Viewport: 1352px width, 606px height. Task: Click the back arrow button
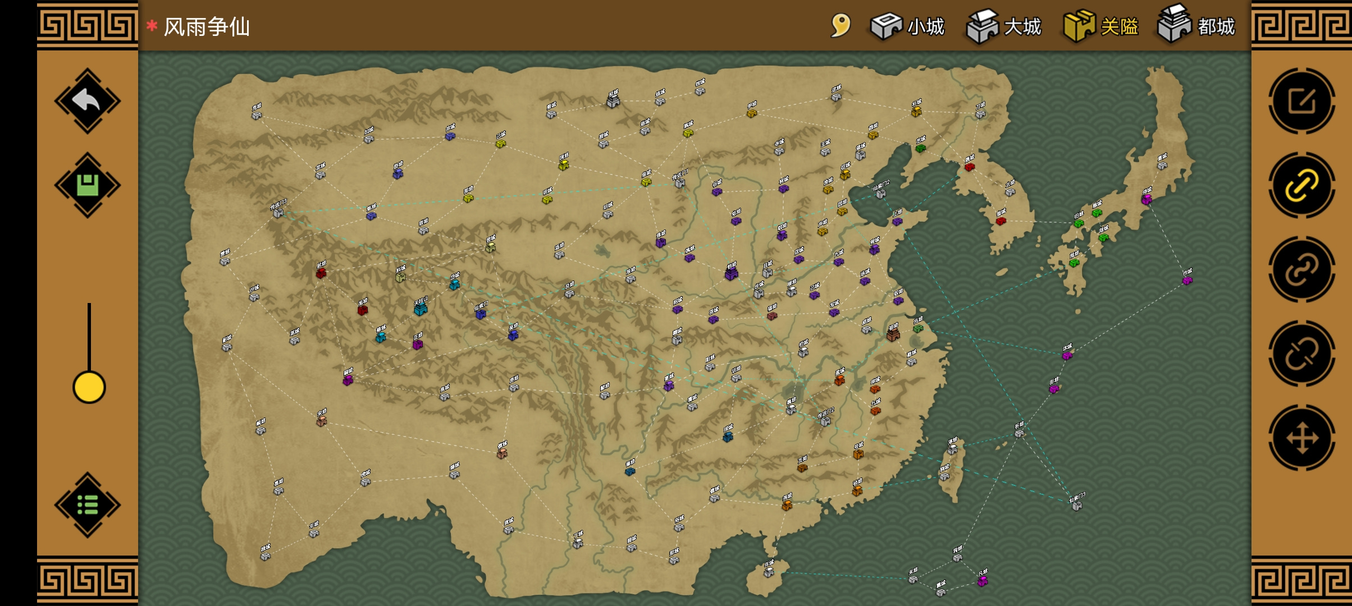(x=88, y=101)
